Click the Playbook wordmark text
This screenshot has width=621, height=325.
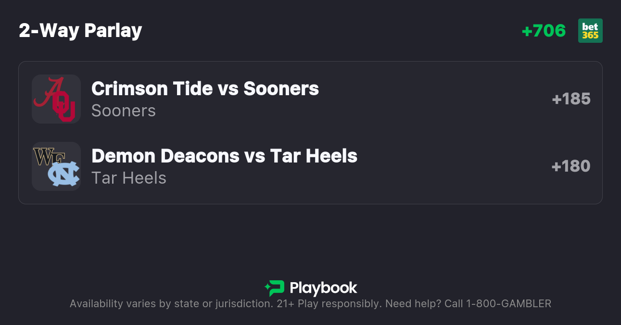pyautogui.click(x=323, y=288)
